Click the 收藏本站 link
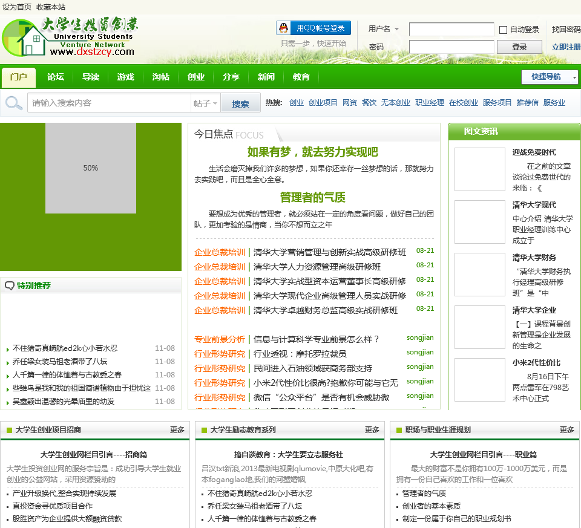The height and width of the screenshot is (528, 581). point(51,7)
